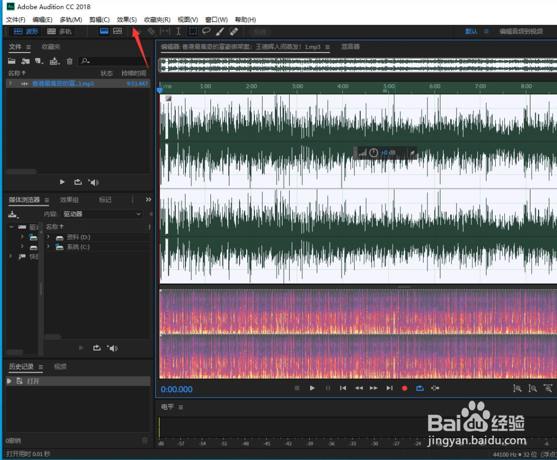Open the 帮助(H) menu
Screen dimensions: 557x460
tap(246, 20)
